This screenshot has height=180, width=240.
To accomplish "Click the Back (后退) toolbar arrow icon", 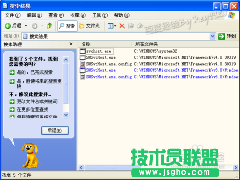I will coord(8,26).
